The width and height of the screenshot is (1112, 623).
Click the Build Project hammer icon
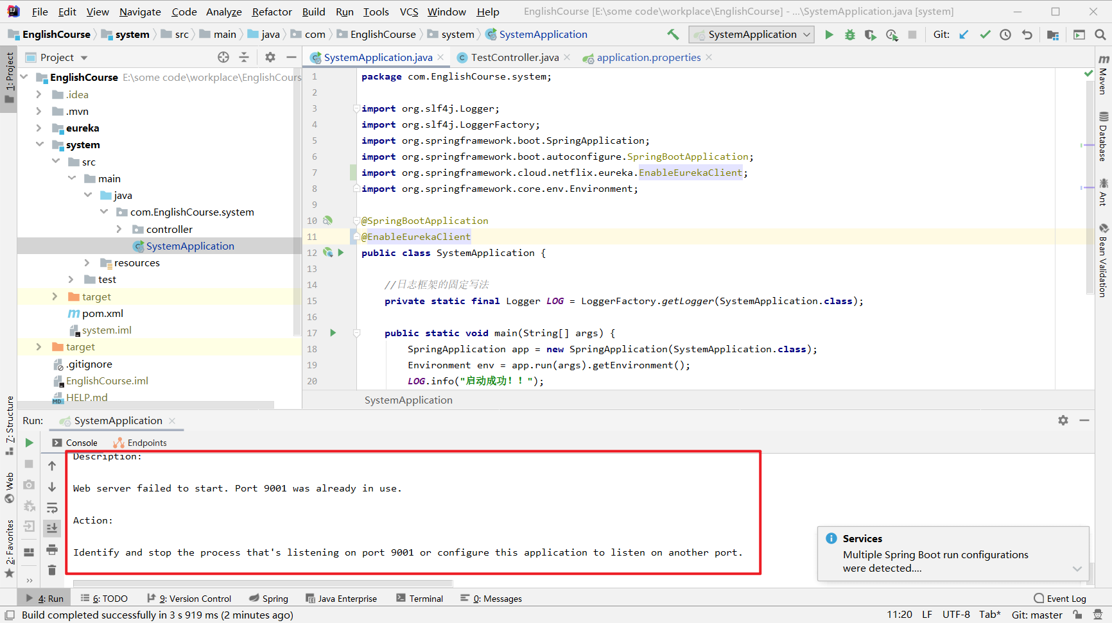click(673, 35)
